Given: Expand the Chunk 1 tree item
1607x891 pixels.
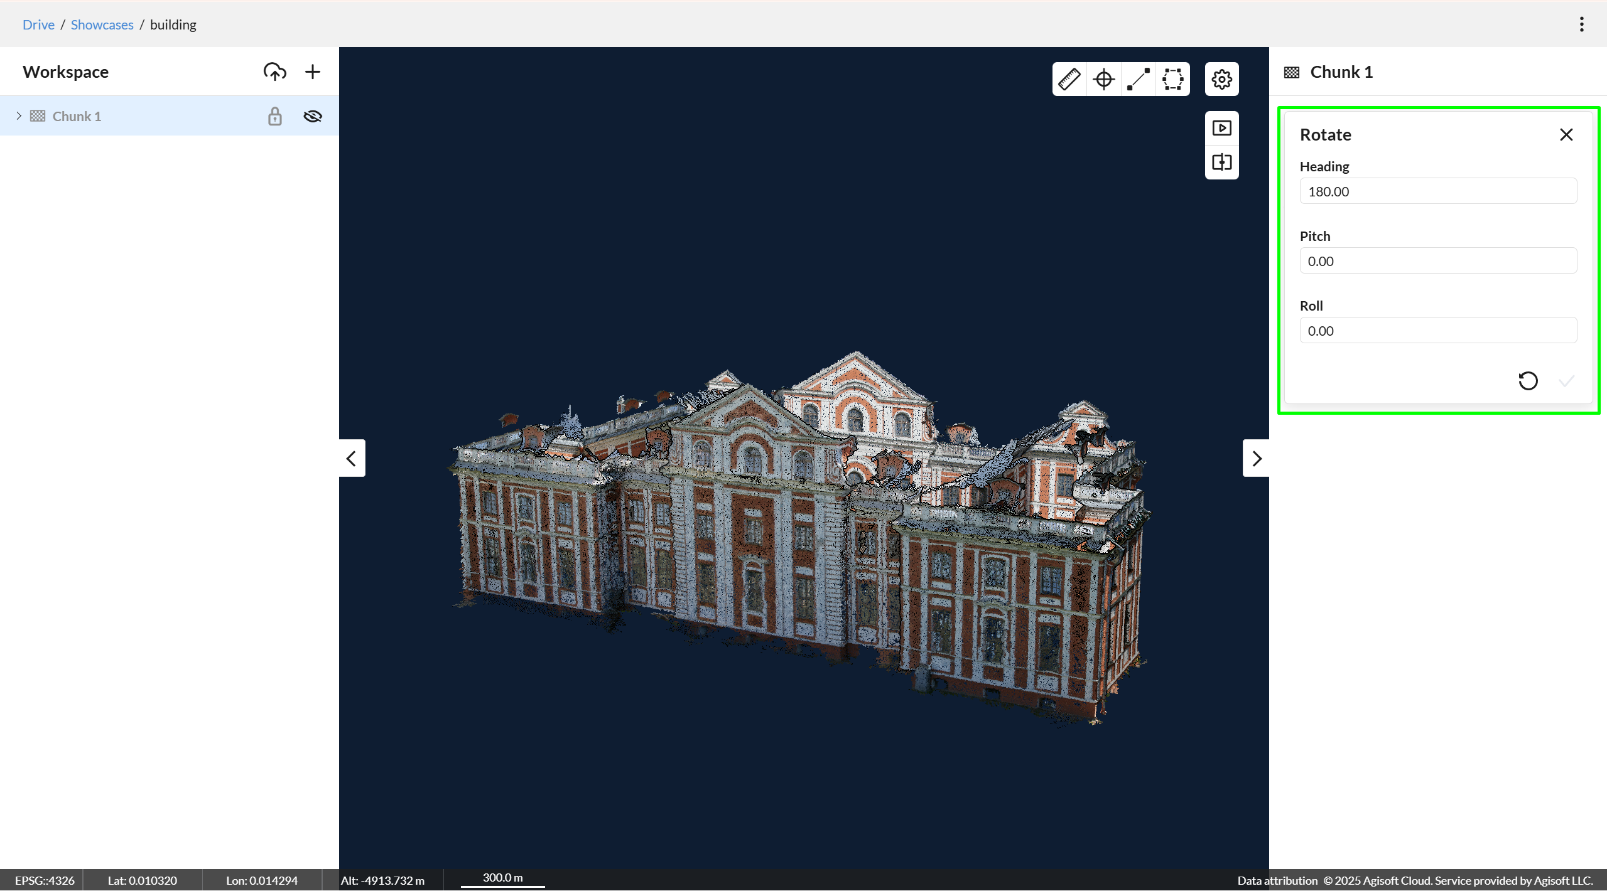Looking at the screenshot, I should coord(19,116).
